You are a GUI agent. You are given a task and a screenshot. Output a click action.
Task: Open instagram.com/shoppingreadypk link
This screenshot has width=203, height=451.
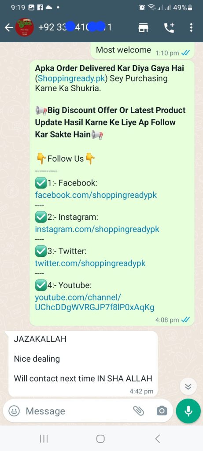[97, 229]
